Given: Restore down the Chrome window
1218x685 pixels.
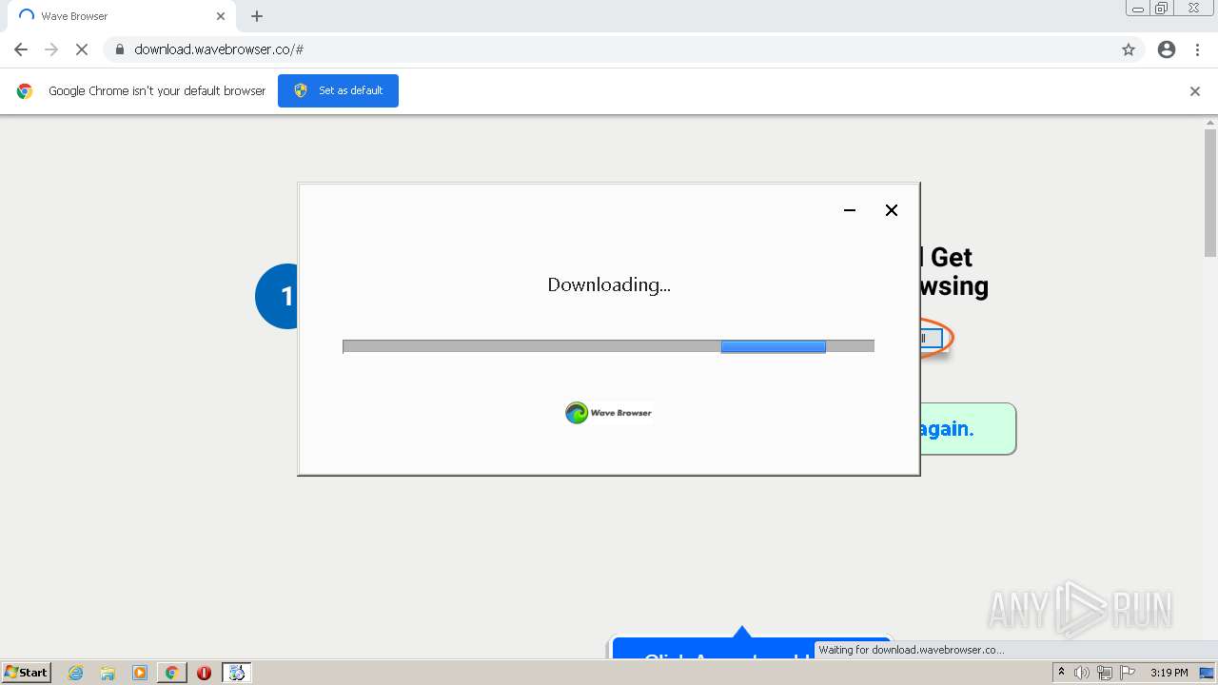Looking at the screenshot, I should [x=1162, y=8].
